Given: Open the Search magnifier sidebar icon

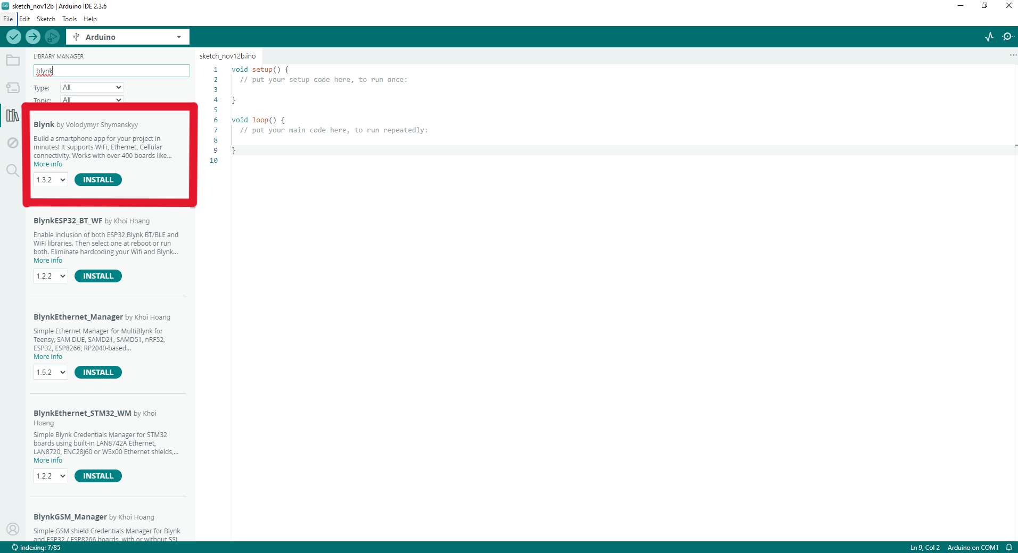Looking at the screenshot, I should [13, 171].
